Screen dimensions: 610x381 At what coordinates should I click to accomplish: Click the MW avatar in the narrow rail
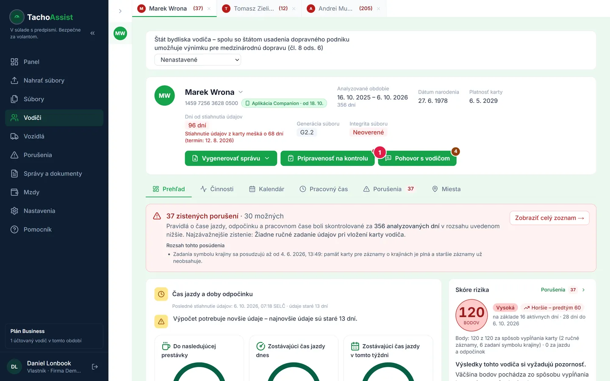(120, 33)
